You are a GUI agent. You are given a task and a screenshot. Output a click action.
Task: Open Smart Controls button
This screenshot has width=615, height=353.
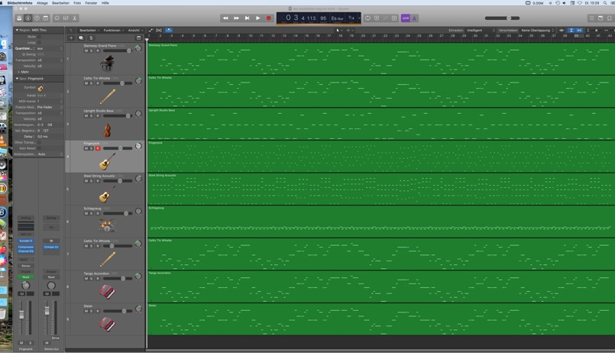[57, 18]
